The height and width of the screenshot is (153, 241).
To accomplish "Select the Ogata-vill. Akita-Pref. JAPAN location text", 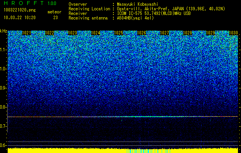I will pyautogui.click(x=171, y=9).
